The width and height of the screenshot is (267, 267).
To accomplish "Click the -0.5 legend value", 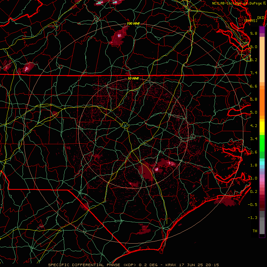I will 252,205.
